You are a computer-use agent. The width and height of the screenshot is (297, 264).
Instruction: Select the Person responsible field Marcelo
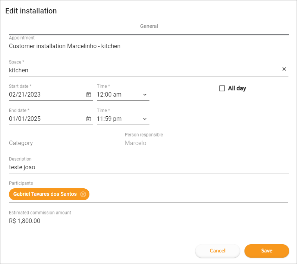pos(173,143)
